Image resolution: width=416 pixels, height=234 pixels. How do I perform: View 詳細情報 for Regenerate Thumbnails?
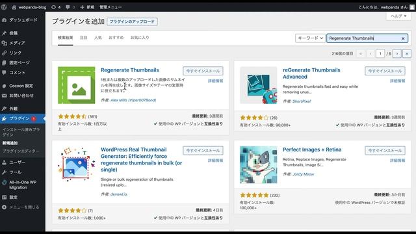coord(215,81)
